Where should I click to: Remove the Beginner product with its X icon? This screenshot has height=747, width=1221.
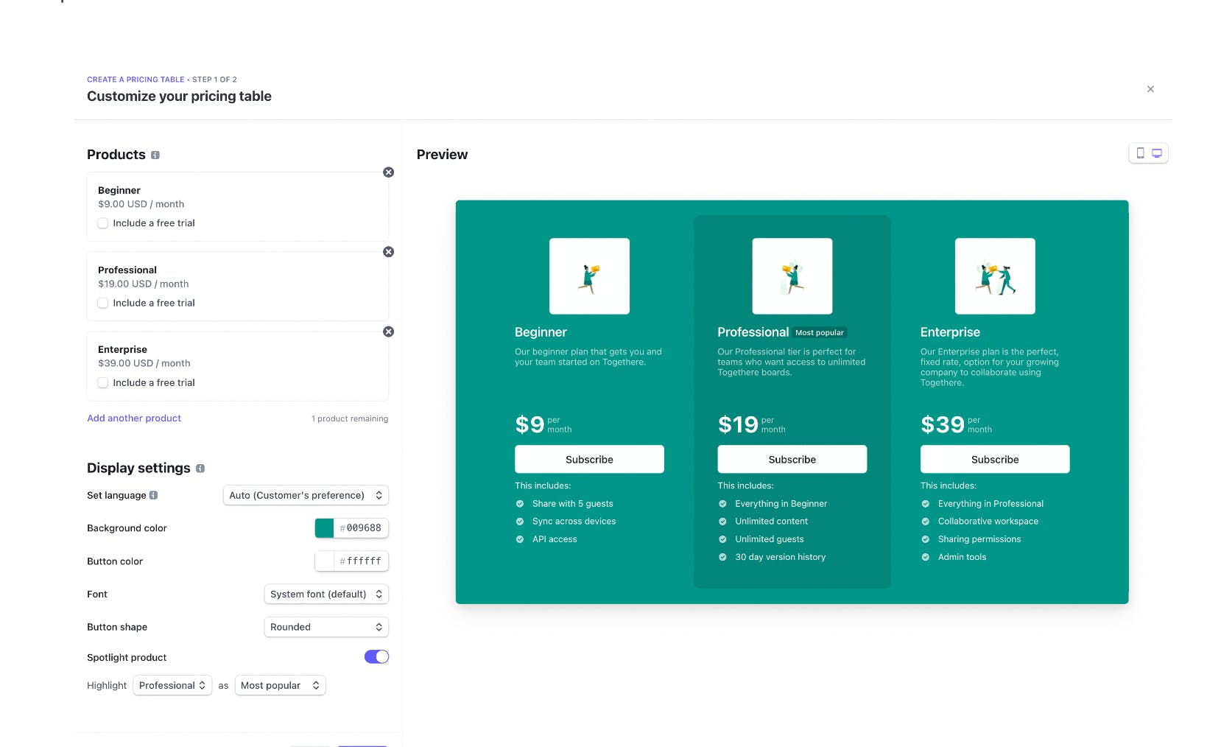pos(388,172)
